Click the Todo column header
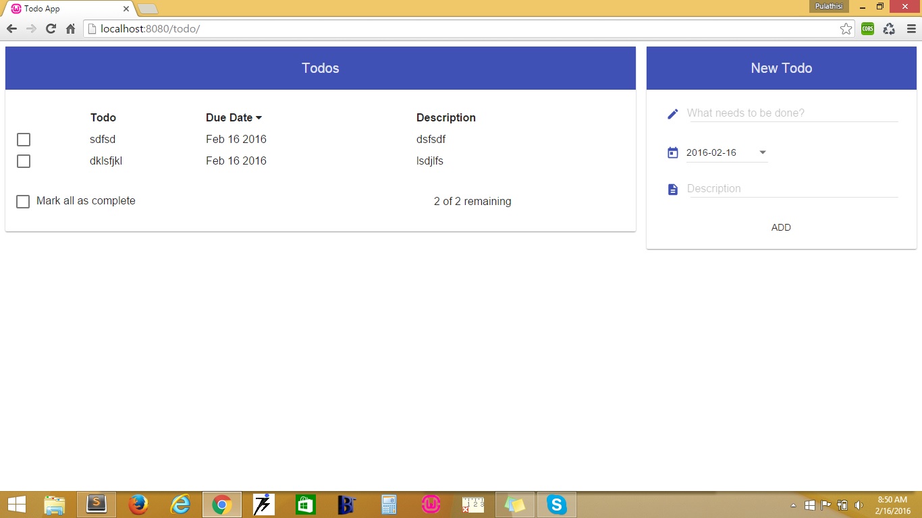Viewport: 922px width, 518px height. pyautogui.click(x=103, y=117)
